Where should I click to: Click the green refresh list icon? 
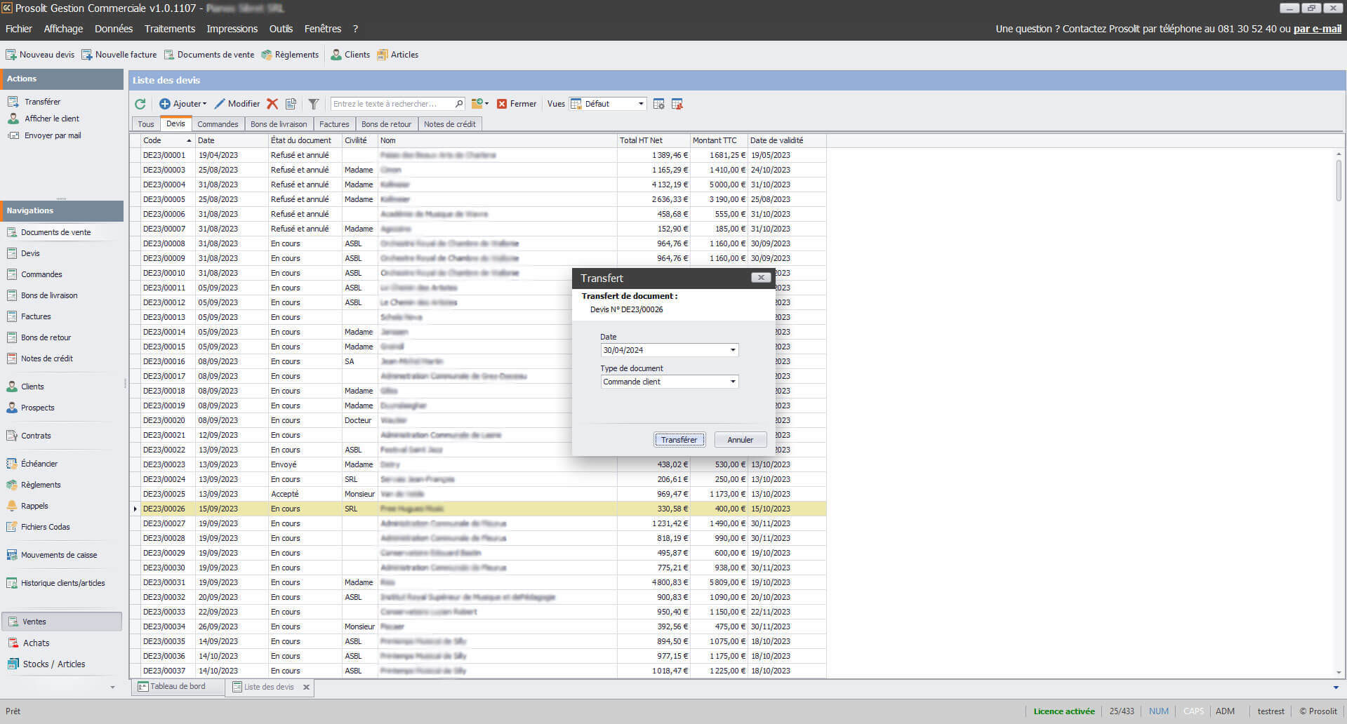coord(140,104)
